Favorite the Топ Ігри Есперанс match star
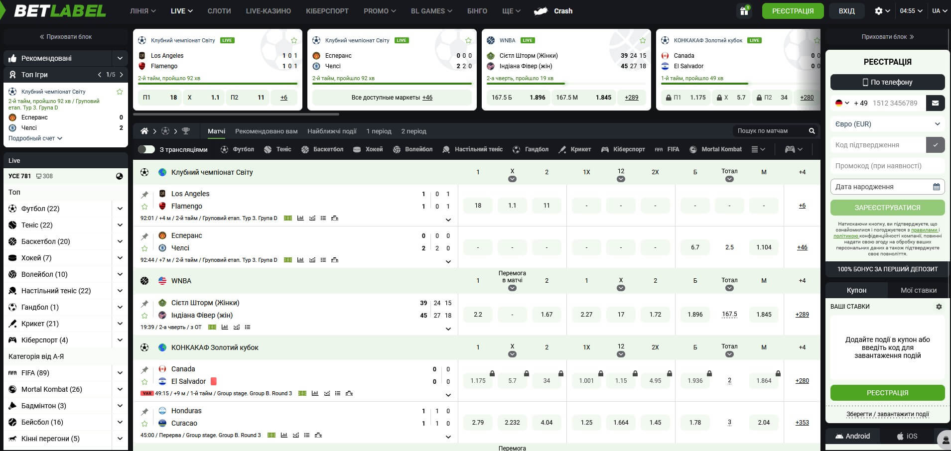Screen dimensions: 951x451 click(120, 92)
